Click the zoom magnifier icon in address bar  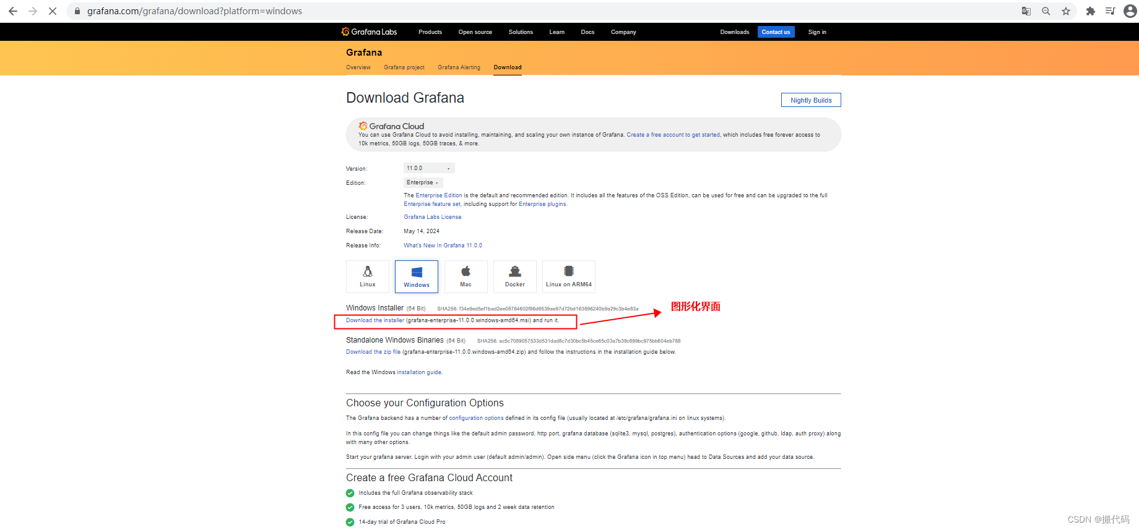pyautogui.click(x=1046, y=11)
